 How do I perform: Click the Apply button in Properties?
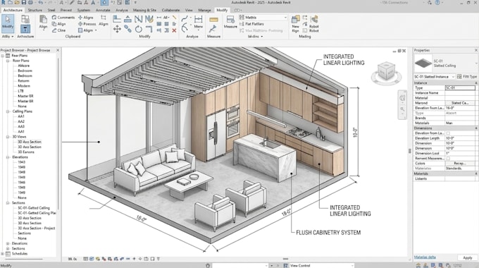[467, 257]
